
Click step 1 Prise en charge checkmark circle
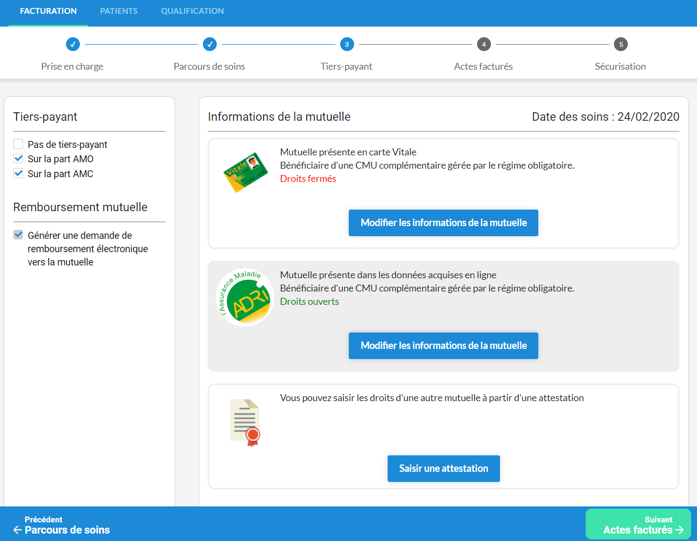(x=73, y=44)
